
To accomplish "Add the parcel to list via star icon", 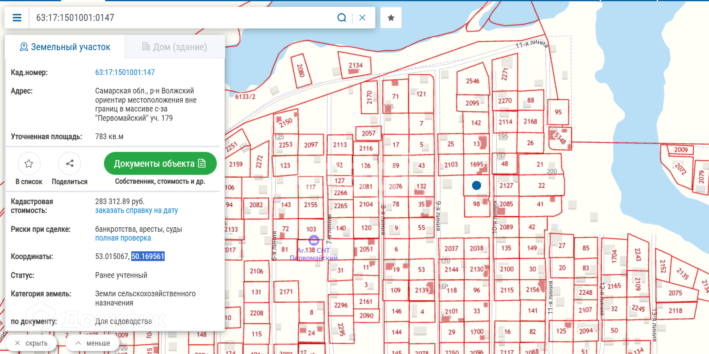I will pos(29,164).
